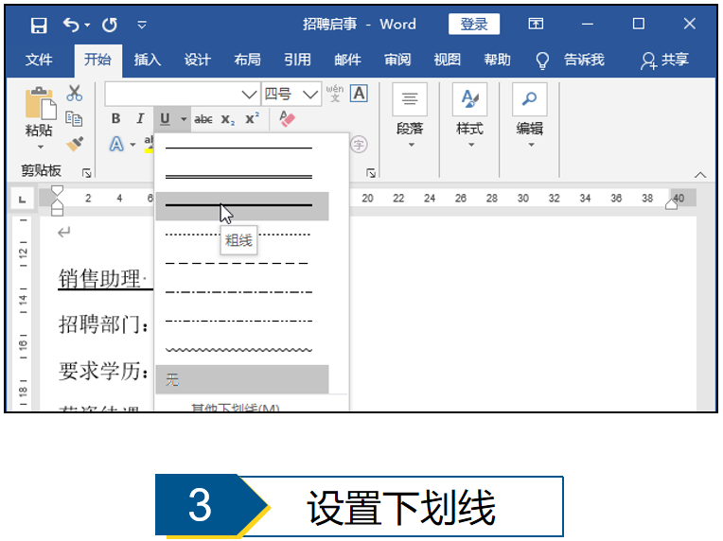Toggle strikethrough abc formatting
This screenshot has width=723, height=541.
pos(203,119)
